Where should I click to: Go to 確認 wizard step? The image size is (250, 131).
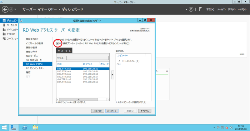(28, 73)
